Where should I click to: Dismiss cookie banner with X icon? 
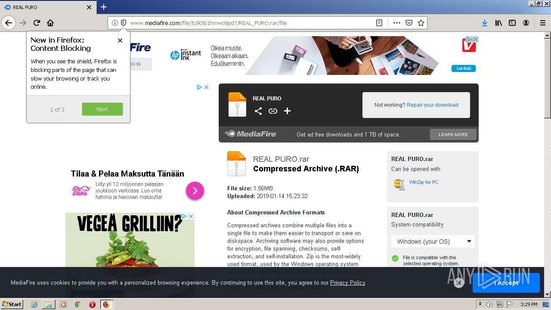tap(459, 283)
